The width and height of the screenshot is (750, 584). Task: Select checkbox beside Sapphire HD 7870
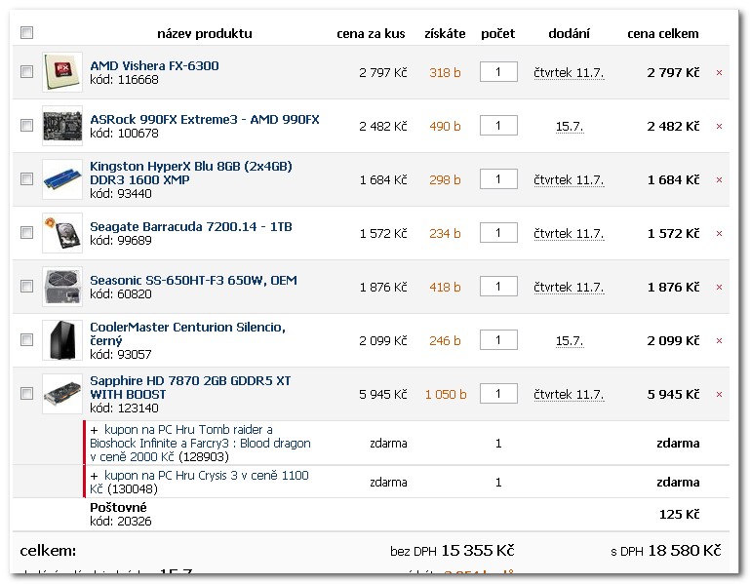click(x=27, y=394)
